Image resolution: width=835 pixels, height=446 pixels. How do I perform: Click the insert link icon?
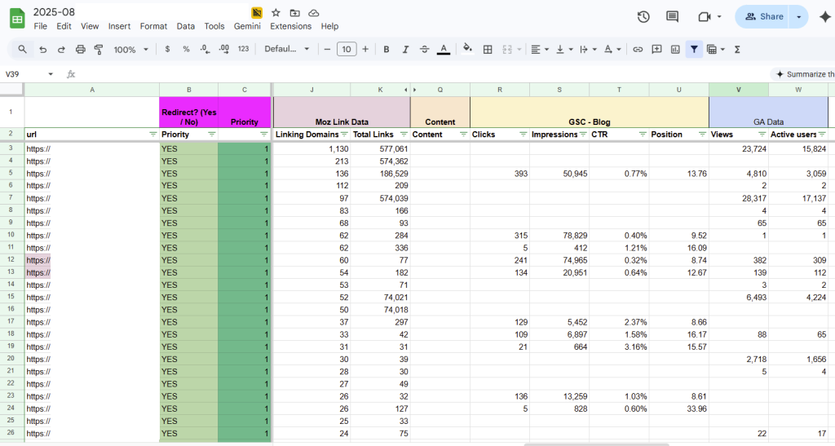pos(638,50)
